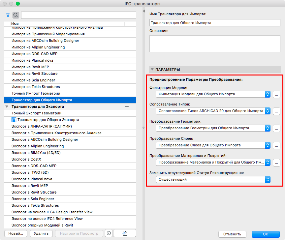
Task: Click the Имя Транслятора для Импорта field
Action: coord(215,23)
